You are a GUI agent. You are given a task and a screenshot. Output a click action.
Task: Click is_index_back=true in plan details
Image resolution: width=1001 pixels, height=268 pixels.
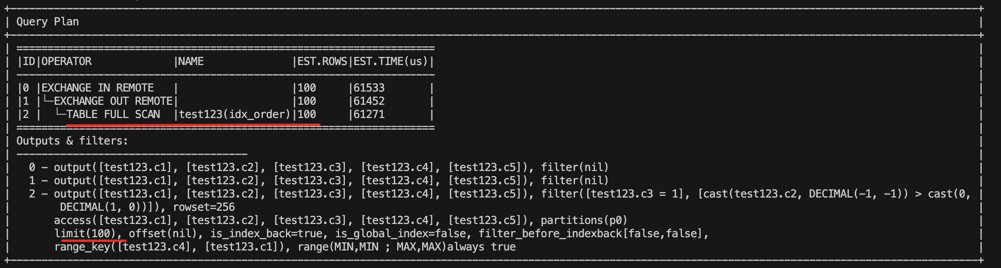266,234
